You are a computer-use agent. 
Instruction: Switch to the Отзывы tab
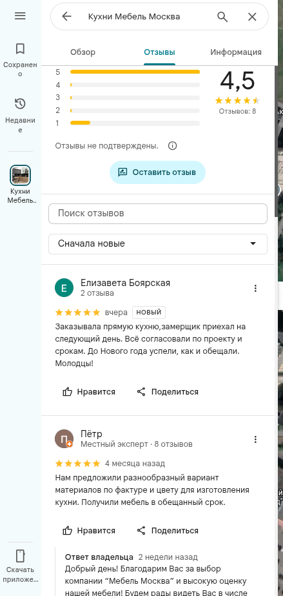pyautogui.click(x=159, y=52)
